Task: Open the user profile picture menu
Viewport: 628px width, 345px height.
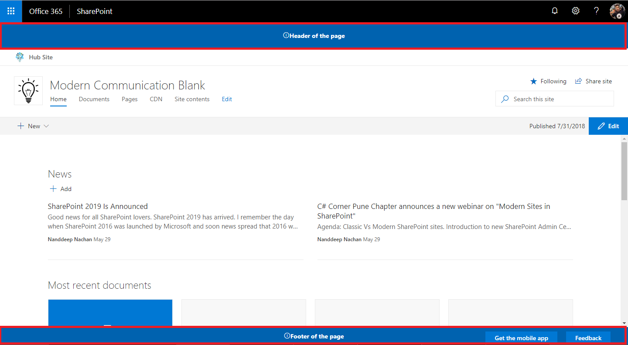Action: coord(617,11)
